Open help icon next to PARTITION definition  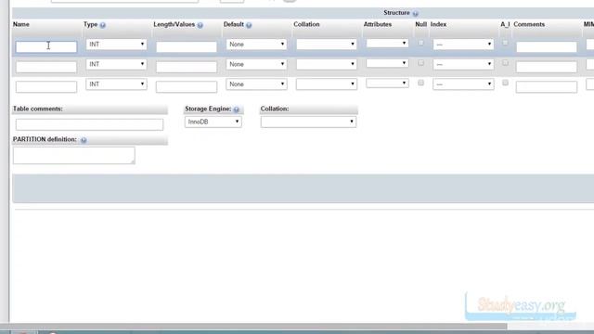click(84, 140)
